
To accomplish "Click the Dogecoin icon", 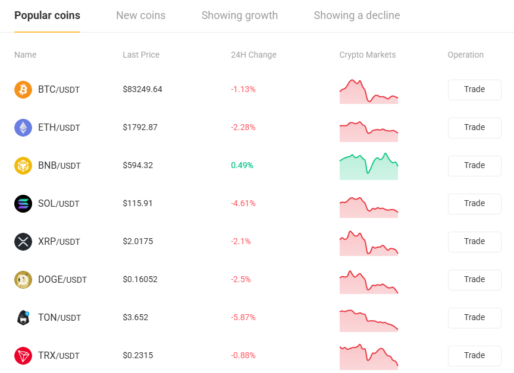I will click(23, 280).
